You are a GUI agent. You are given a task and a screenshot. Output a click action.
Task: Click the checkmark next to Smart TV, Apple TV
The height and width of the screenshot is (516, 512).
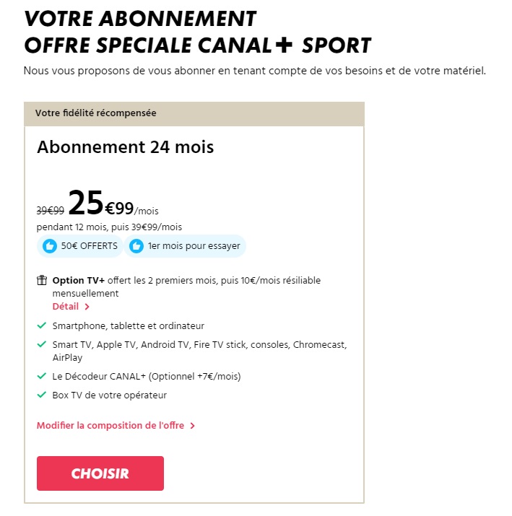pyautogui.click(x=42, y=345)
